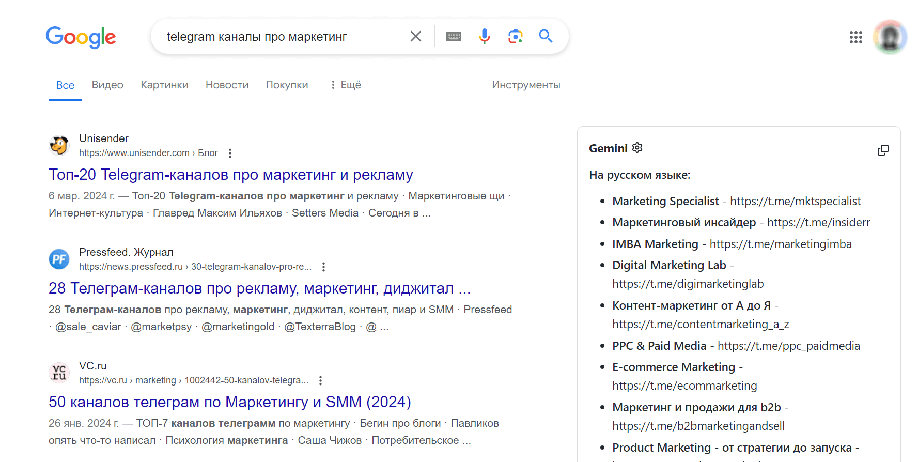Viewport: 918px width, 462px height.
Task: Click the t.me/ecommarketing link text
Action: 685,386
